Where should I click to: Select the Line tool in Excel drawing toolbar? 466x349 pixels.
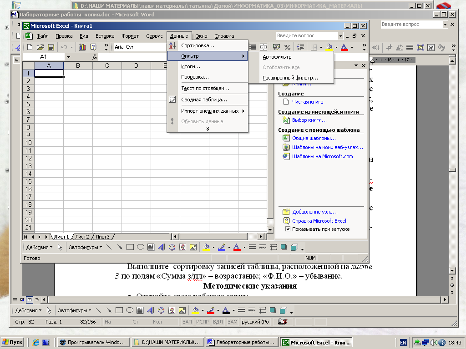click(109, 247)
